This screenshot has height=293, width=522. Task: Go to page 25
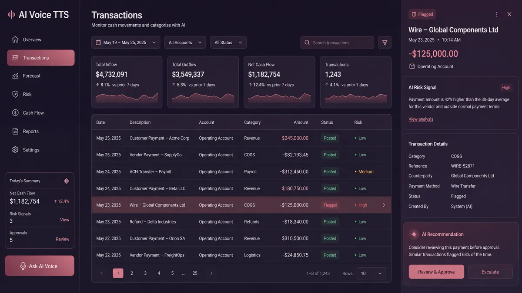pos(195,273)
